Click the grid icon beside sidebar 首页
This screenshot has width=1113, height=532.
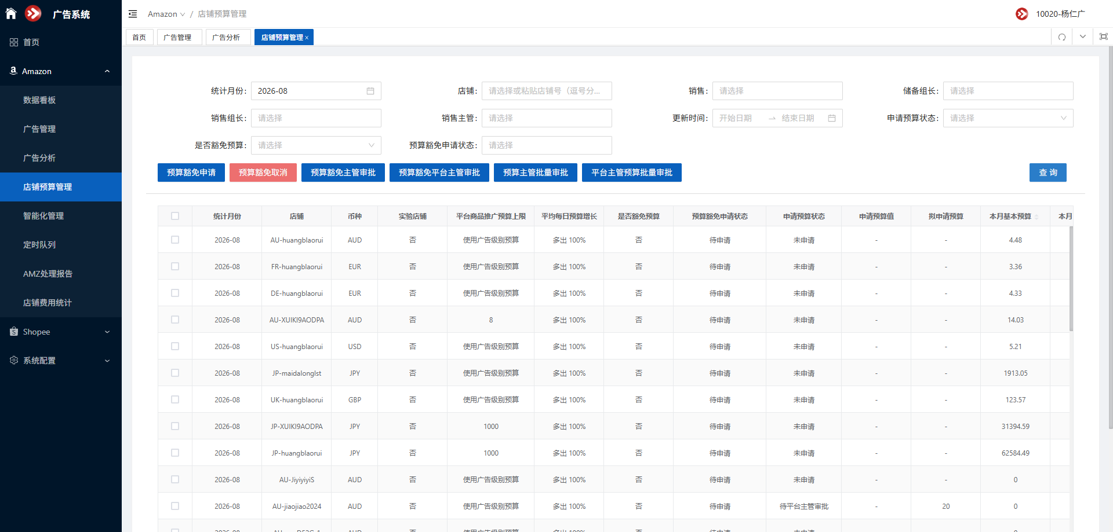tap(14, 42)
